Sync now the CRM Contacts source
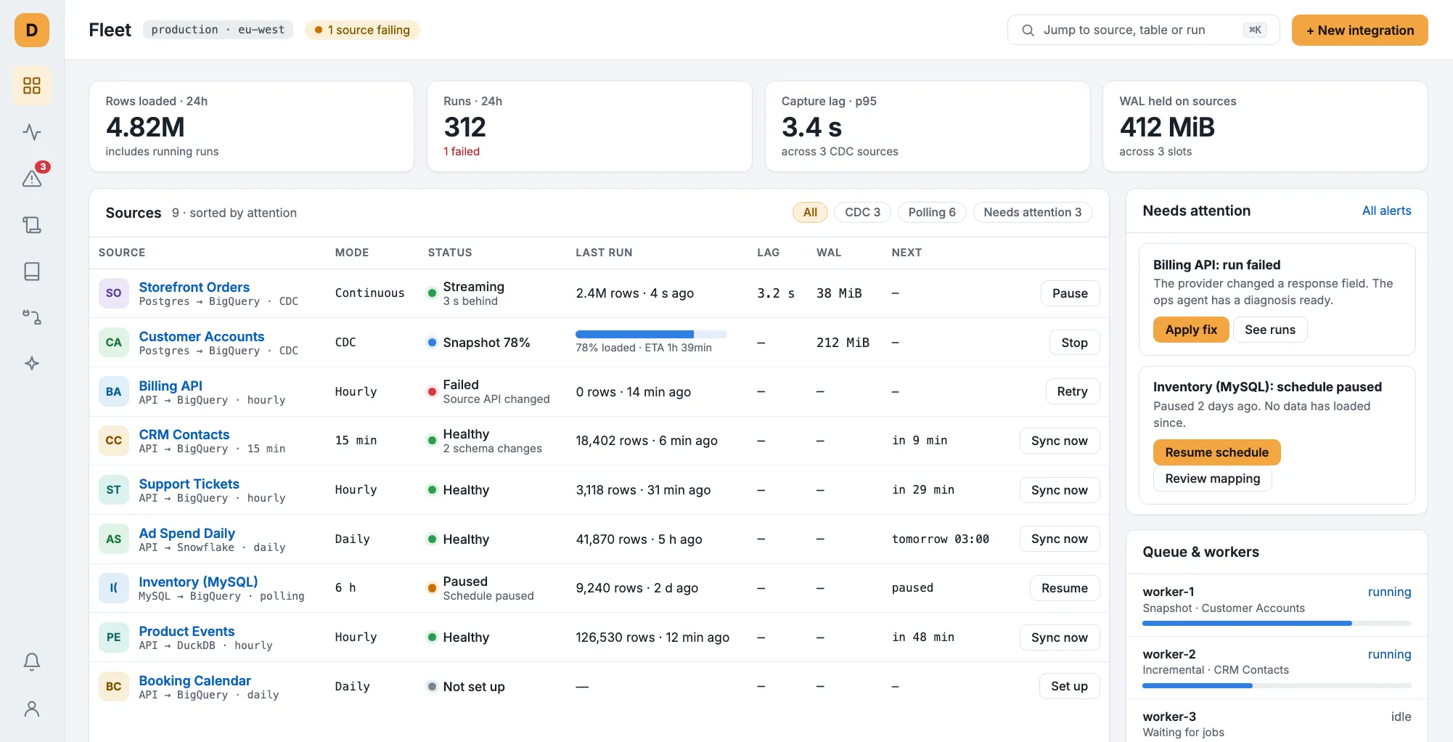Image resolution: width=1453 pixels, height=742 pixels. 1060,441
